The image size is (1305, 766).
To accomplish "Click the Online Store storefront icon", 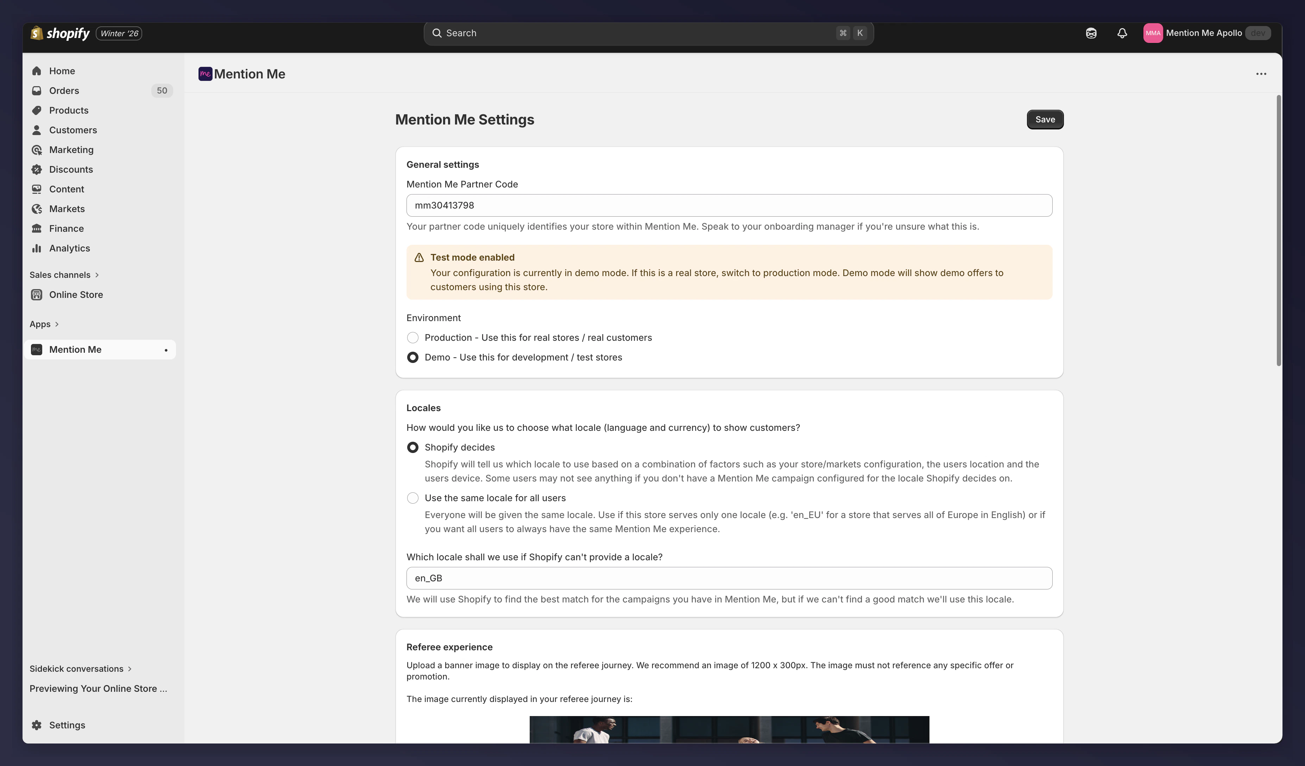I will coord(37,294).
